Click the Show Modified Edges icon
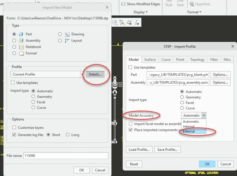This screenshot has width=237, height=176. click(124, 4)
